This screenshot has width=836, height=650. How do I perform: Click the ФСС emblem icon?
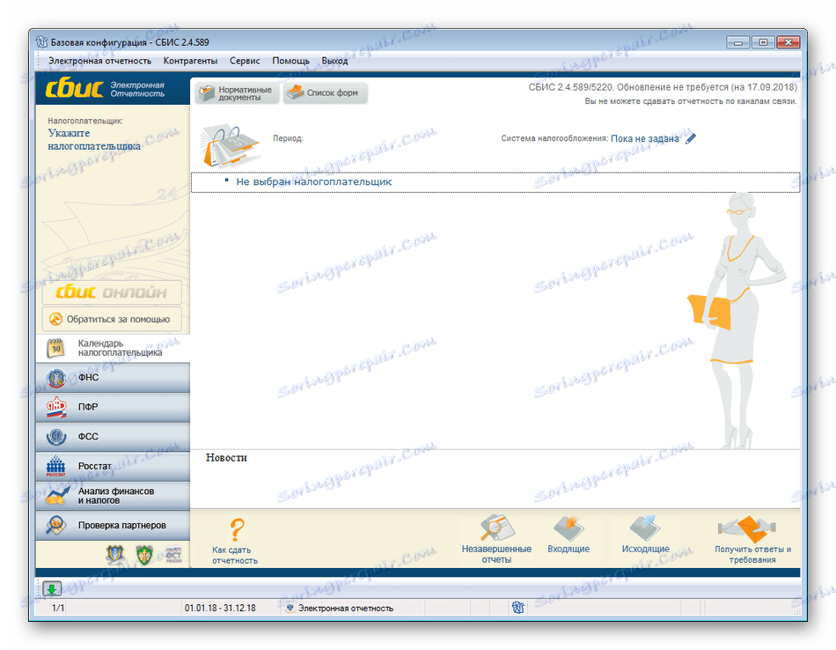coord(56,437)
